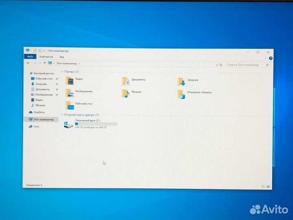Collapse the Устройства и диски group
The height and width of the screenshot is (220, 293).
(x=61, y=115)
